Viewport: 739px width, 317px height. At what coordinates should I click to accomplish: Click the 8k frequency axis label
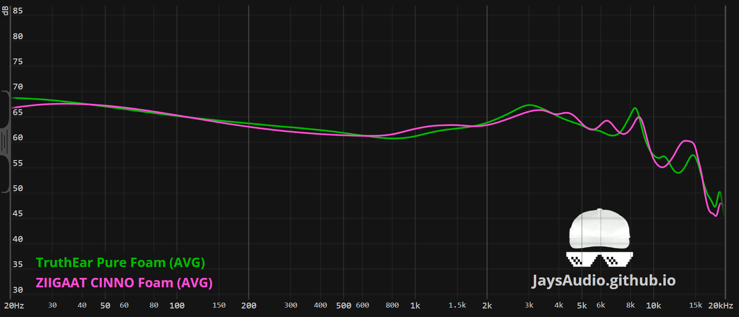point(631,305)
